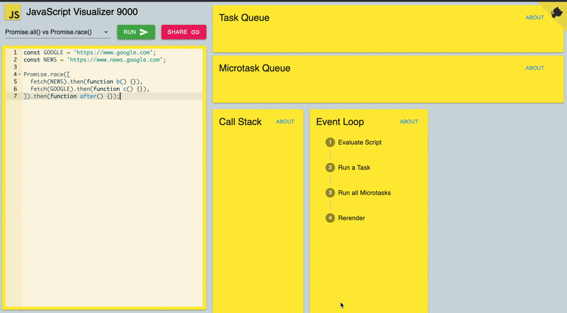The height and width of the screenshot is (313, 567).
Task: Open Microtask Queue ABOUT link
Action: (x=535, y=68)
